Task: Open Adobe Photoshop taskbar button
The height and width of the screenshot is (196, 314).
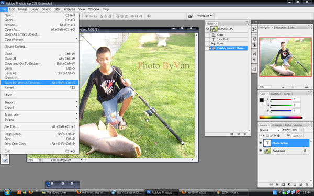Action: pyautogui.click(x=162, y=192)
